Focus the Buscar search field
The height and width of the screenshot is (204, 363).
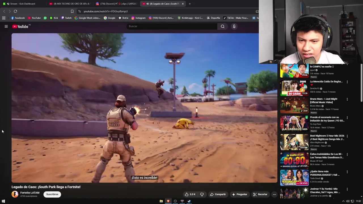coord(172,26)
